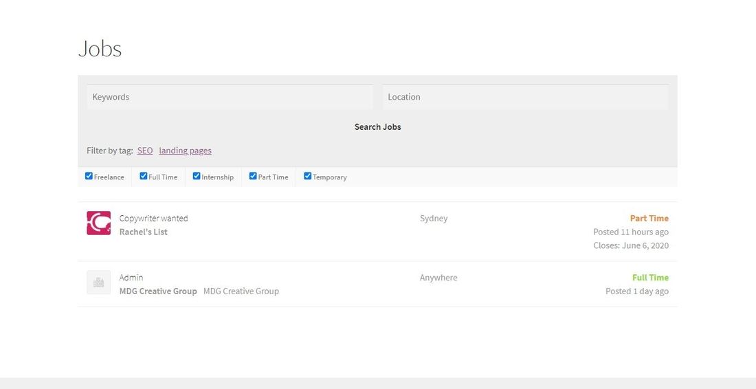Image resolution: width=756 pixels, height=389 pixels.
Task: Click the MDG Creative Group placeholder logo
Action: click(x=98, y=282)
